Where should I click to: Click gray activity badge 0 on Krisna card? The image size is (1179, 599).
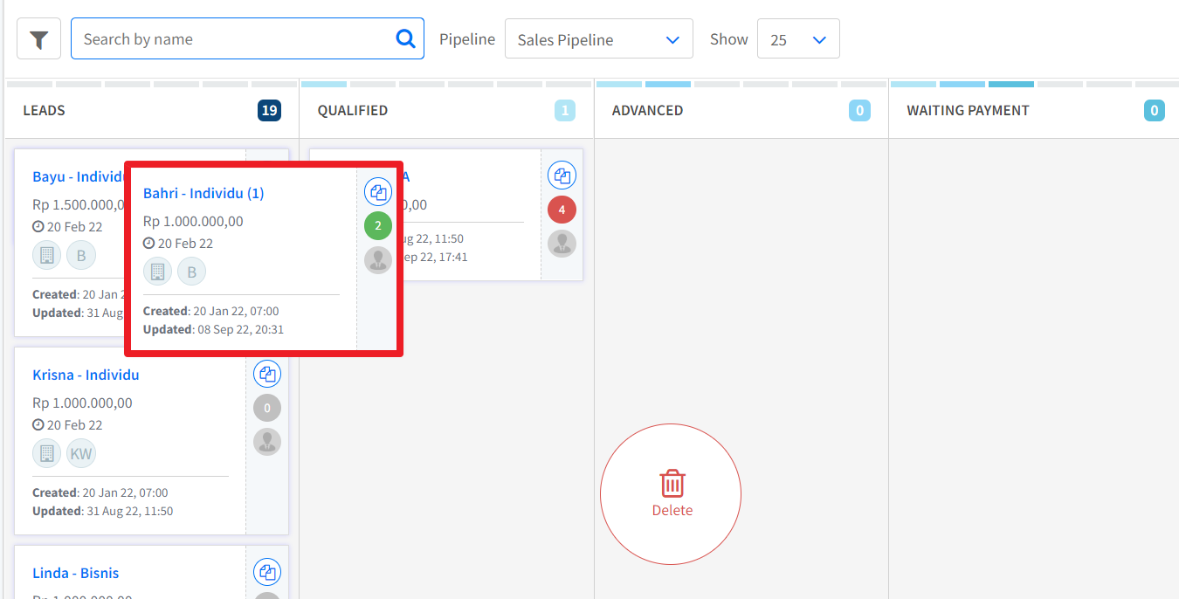pos(267,408)
